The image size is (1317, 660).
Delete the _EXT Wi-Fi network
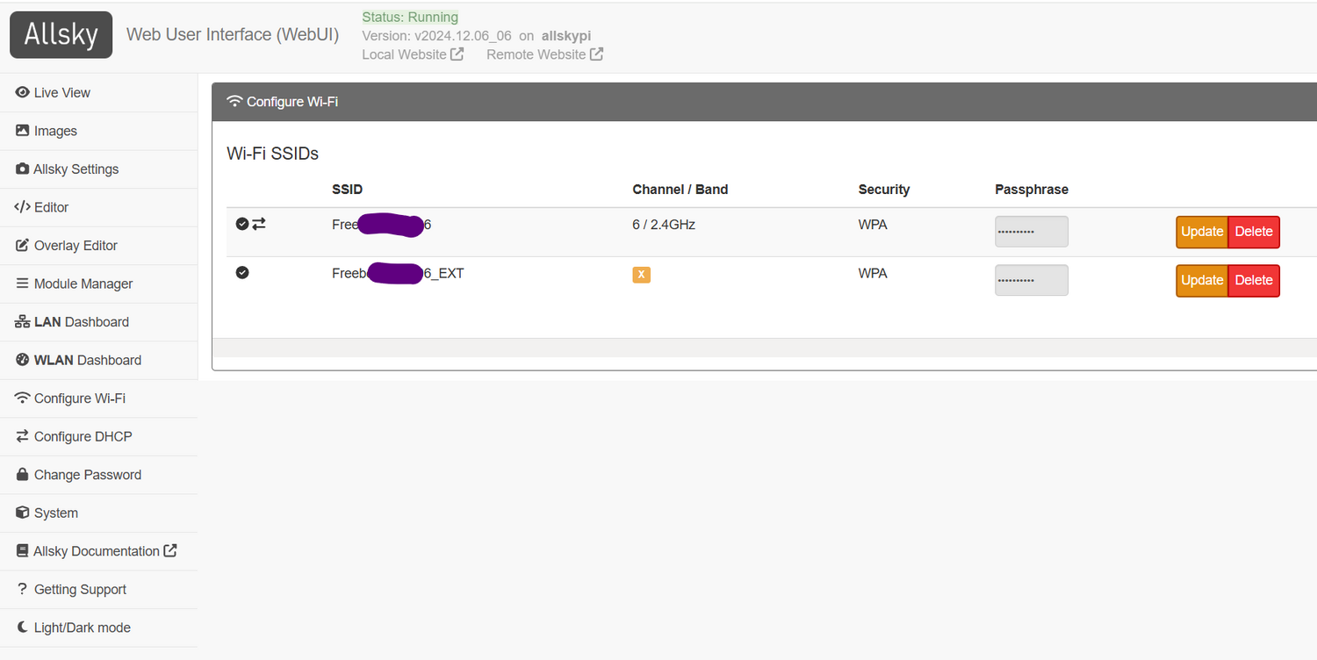tap(1253, 280)
